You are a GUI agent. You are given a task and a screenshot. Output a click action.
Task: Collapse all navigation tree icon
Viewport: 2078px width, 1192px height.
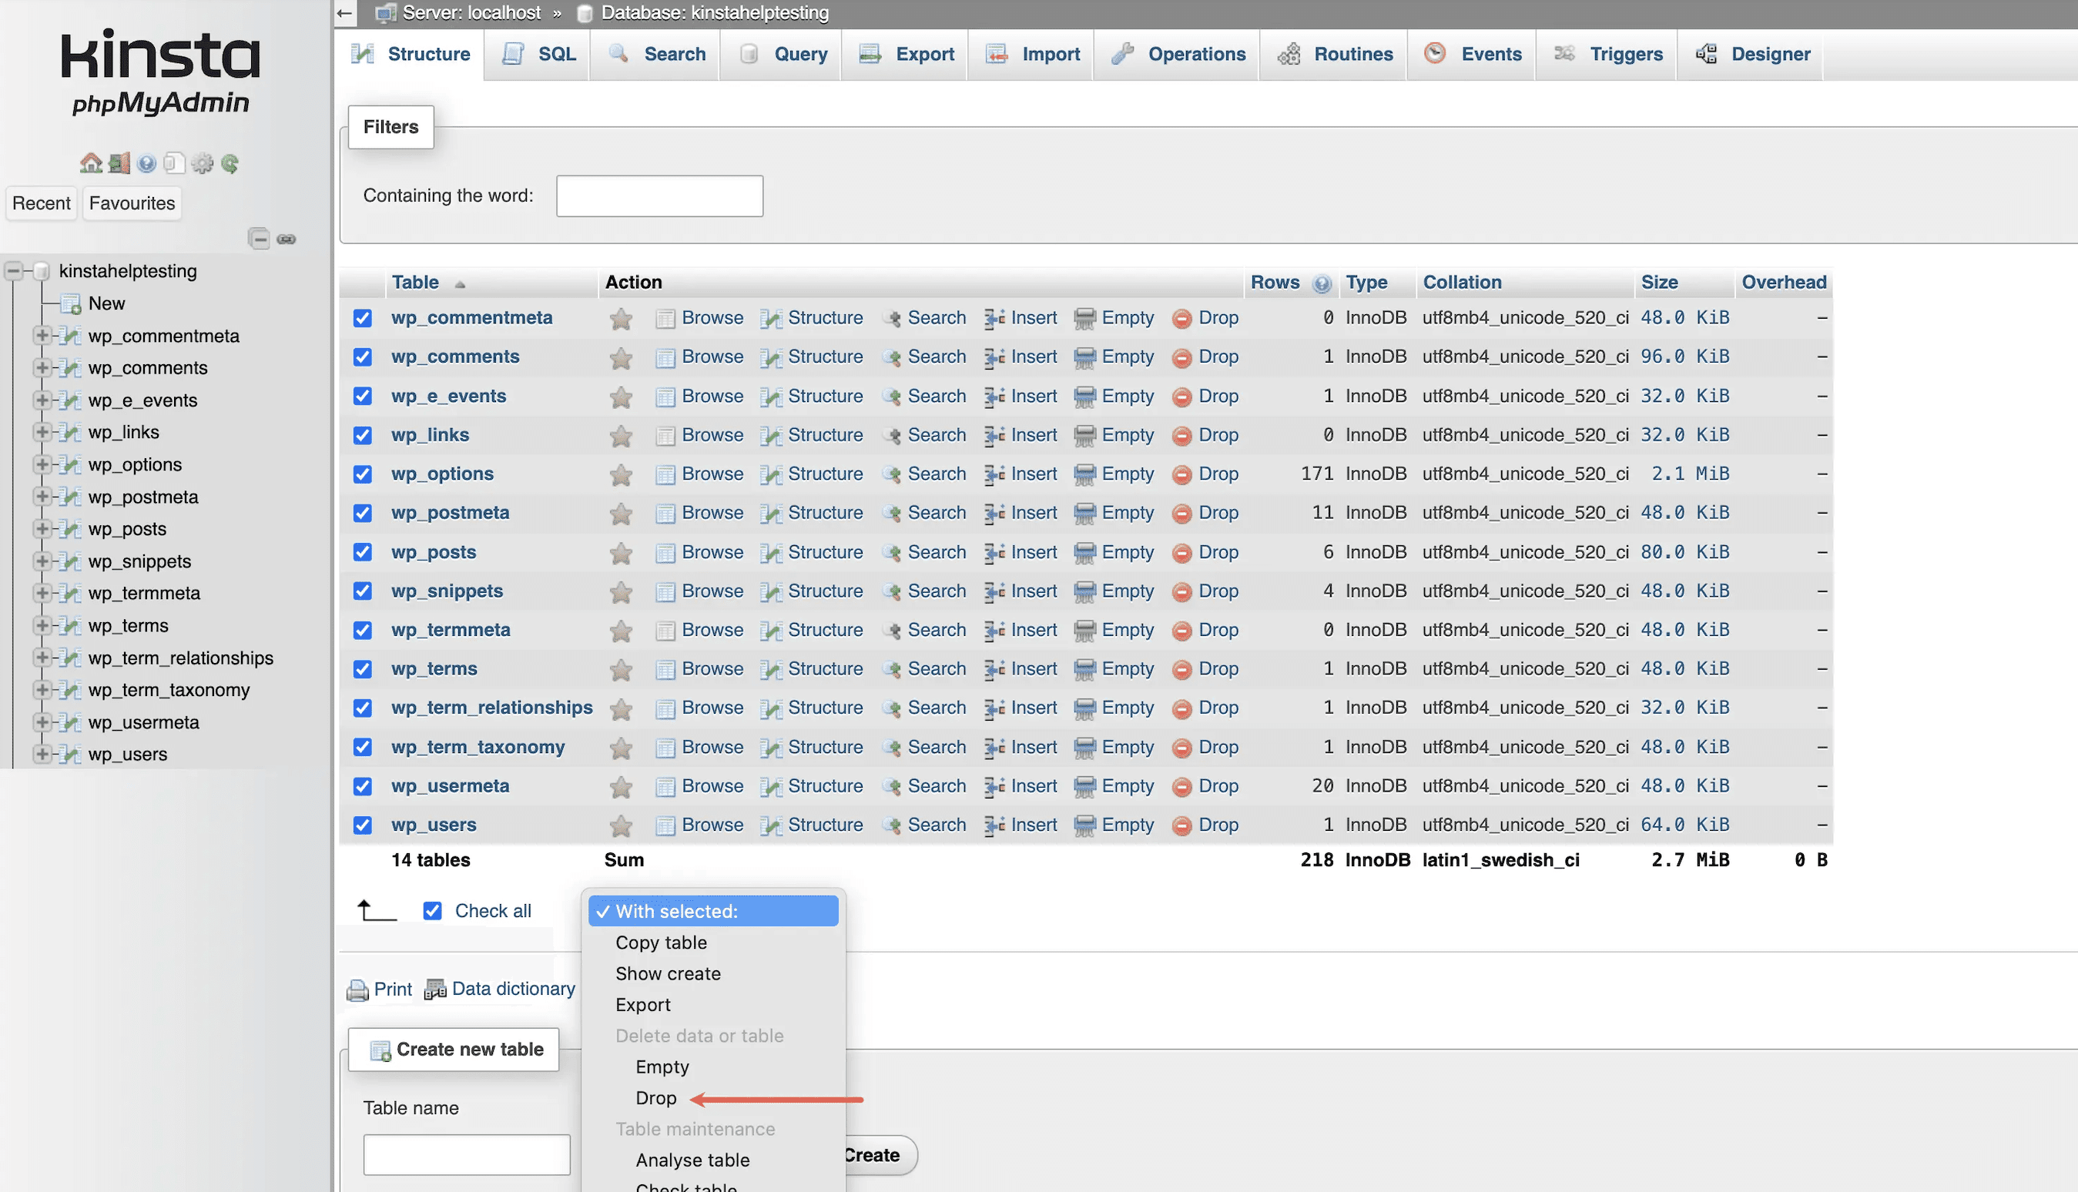259,239
